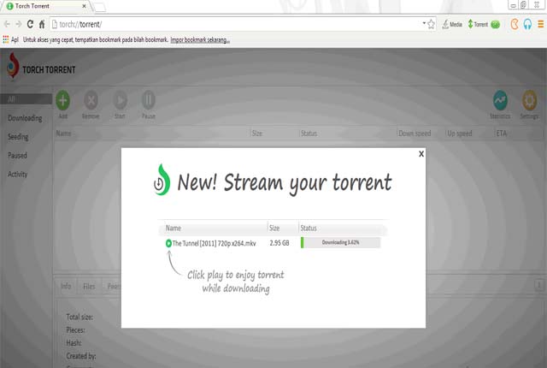
Task: Sort torrents by ETA column
Action: coord(502,134)
